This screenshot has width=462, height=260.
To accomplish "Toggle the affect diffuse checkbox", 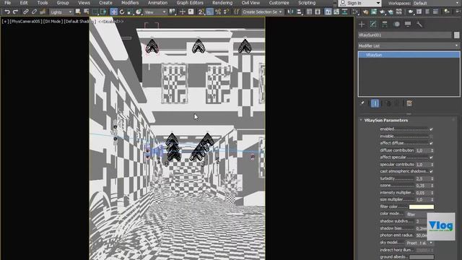I will (x=431, y=143).
